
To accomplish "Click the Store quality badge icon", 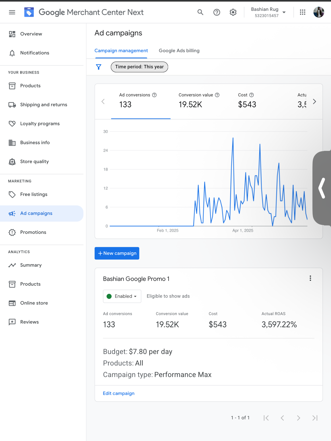I will point(12,162).
